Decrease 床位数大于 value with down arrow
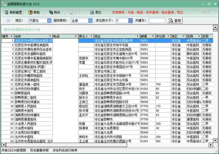 (x=130, y=22)
